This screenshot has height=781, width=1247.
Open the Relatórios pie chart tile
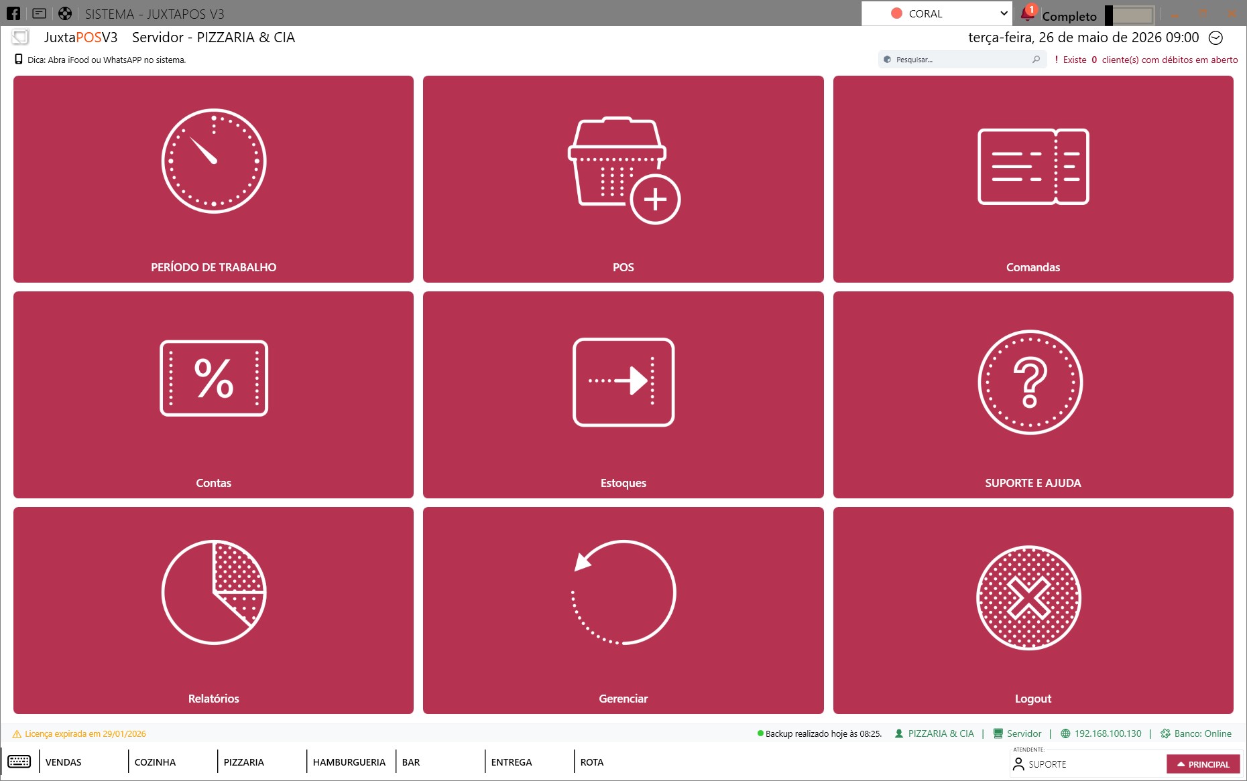coord(213,610)
